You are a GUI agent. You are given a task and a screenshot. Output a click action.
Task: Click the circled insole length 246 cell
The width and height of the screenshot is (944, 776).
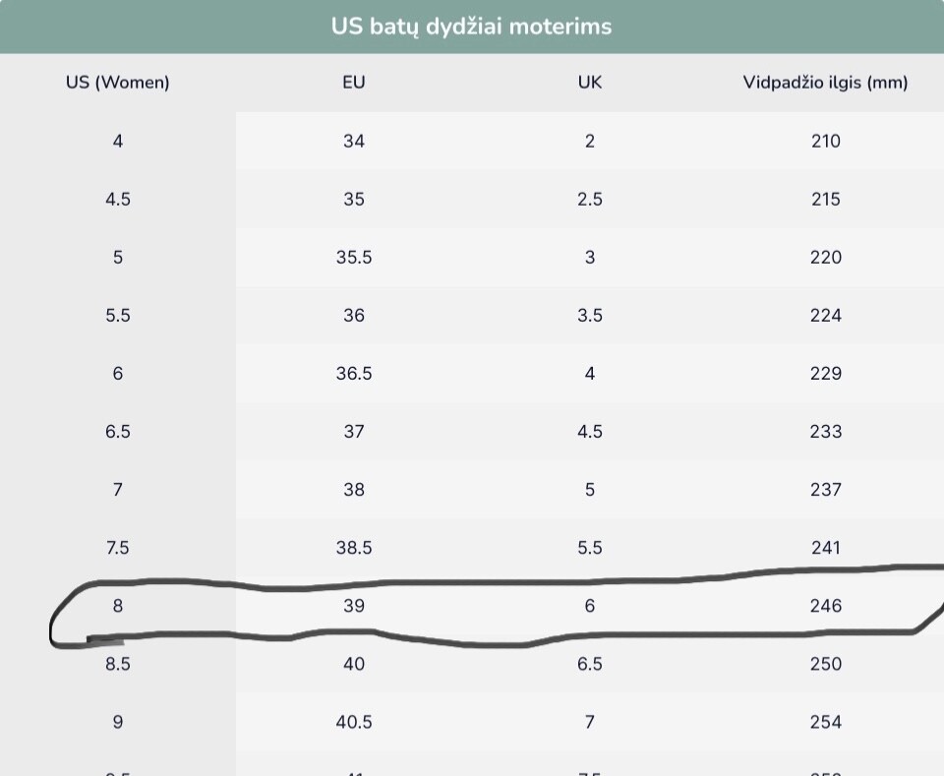tap(825, 606)
